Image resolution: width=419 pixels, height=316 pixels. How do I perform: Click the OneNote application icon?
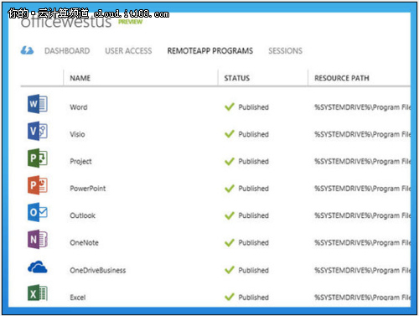click(38, 240)
